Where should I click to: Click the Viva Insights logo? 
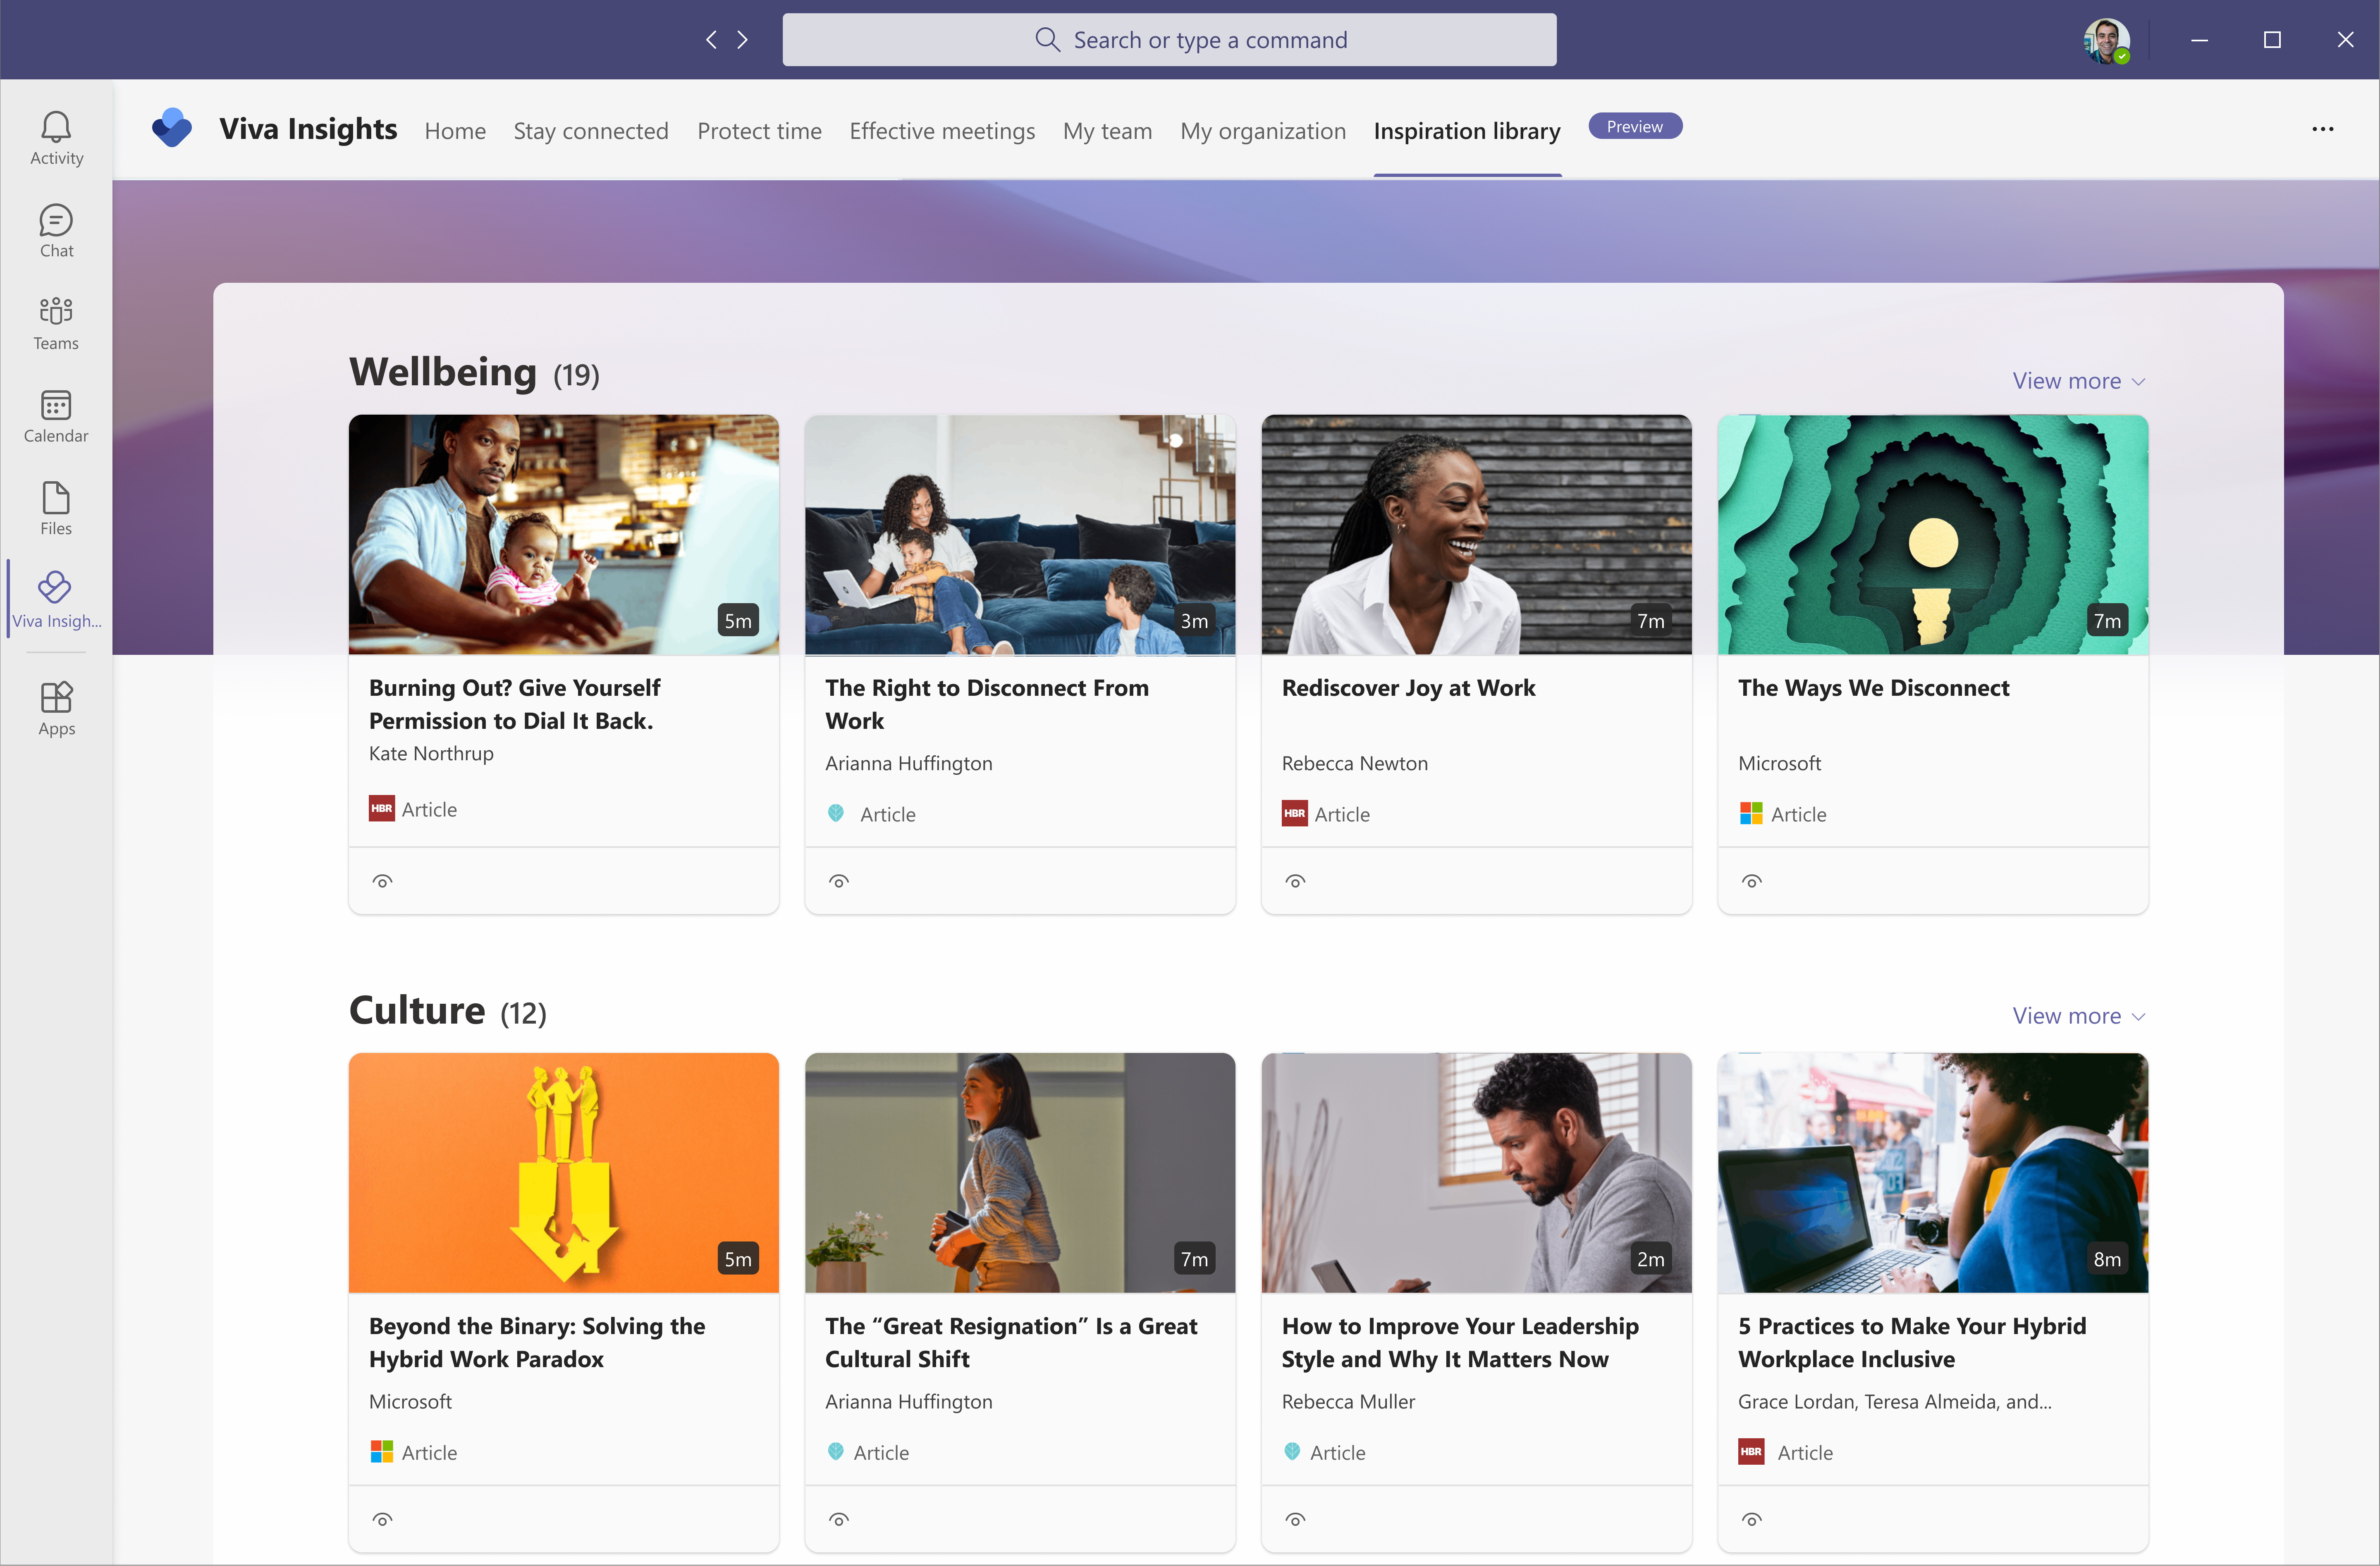pos(172,129)
